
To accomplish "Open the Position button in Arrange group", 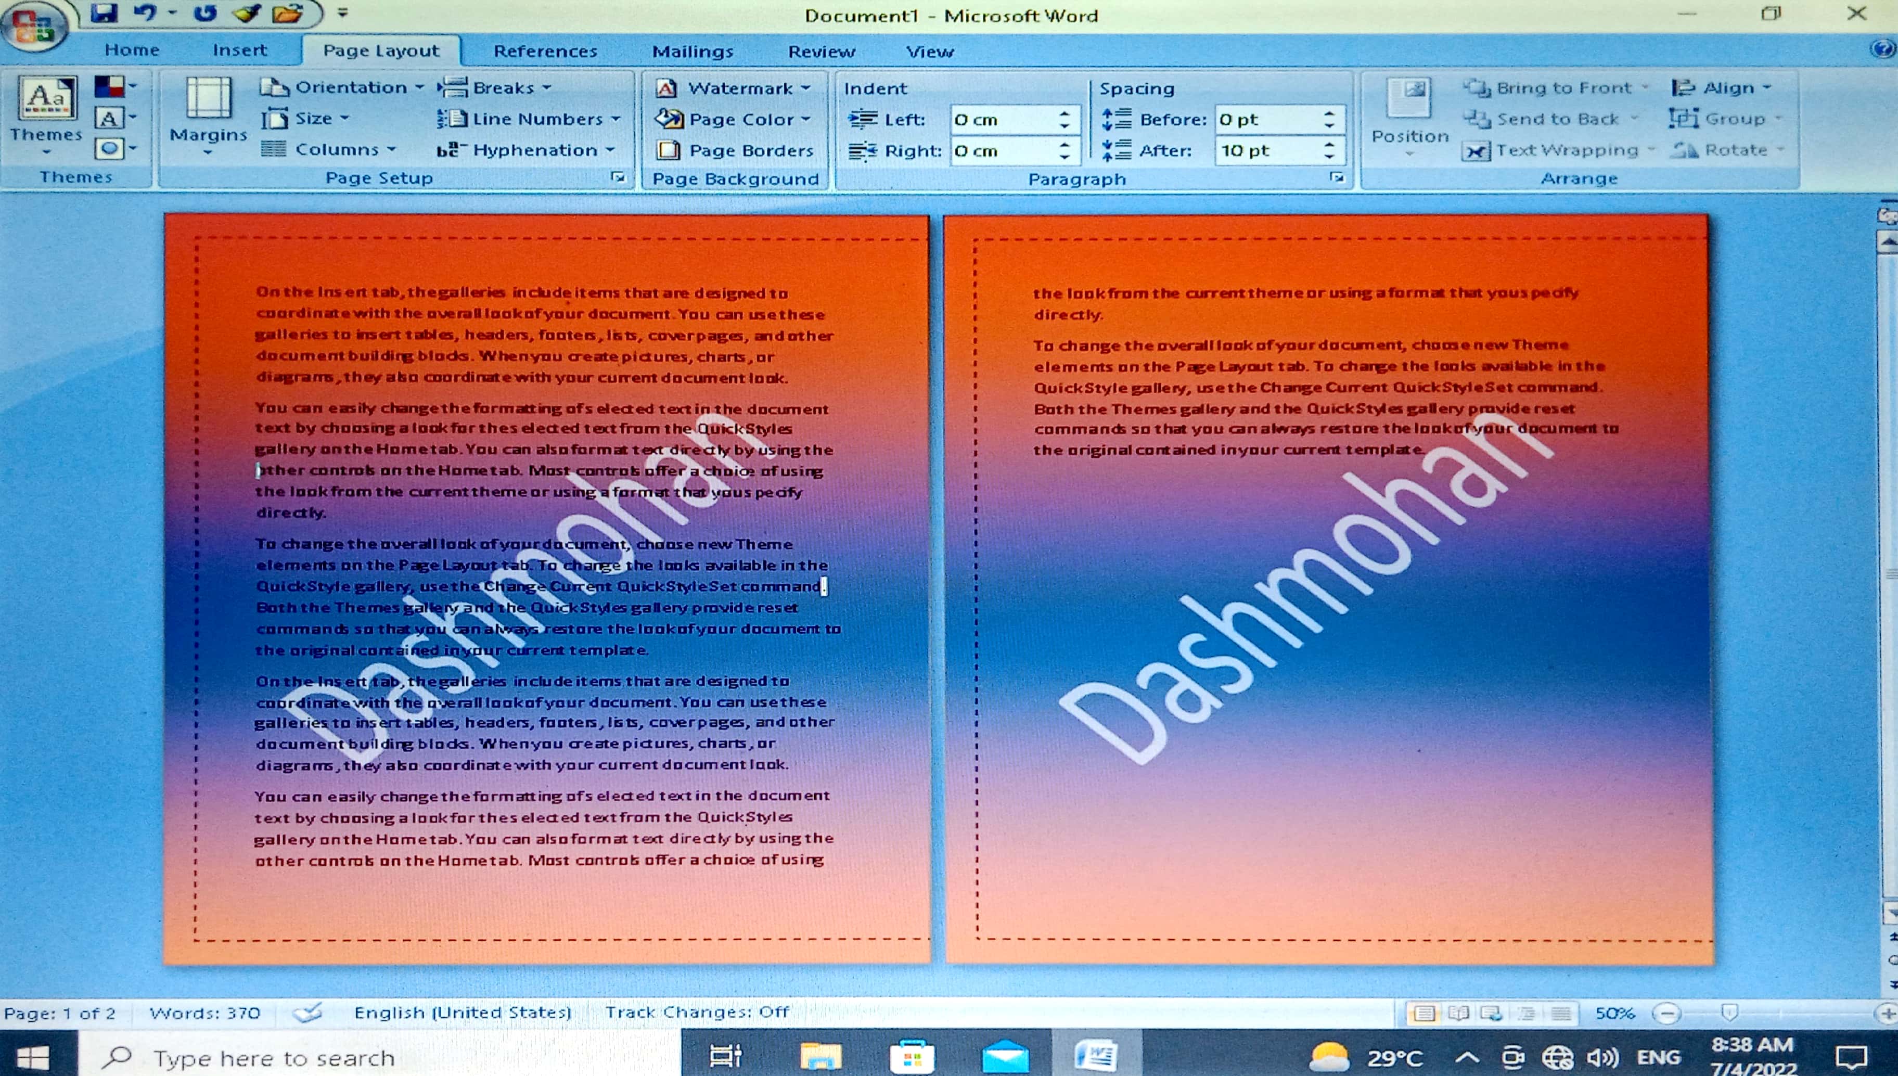I will [1409, 114].
